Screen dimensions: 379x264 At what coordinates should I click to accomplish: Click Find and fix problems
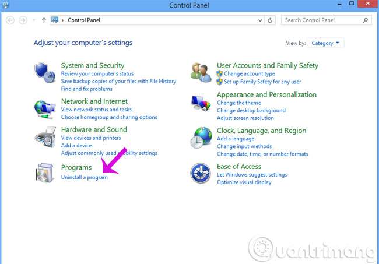coord(86,89)
